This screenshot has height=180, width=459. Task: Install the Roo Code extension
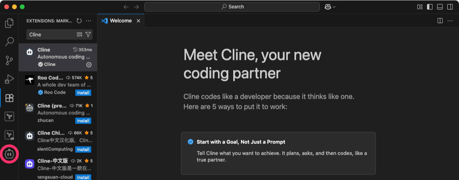click(83, 93)
